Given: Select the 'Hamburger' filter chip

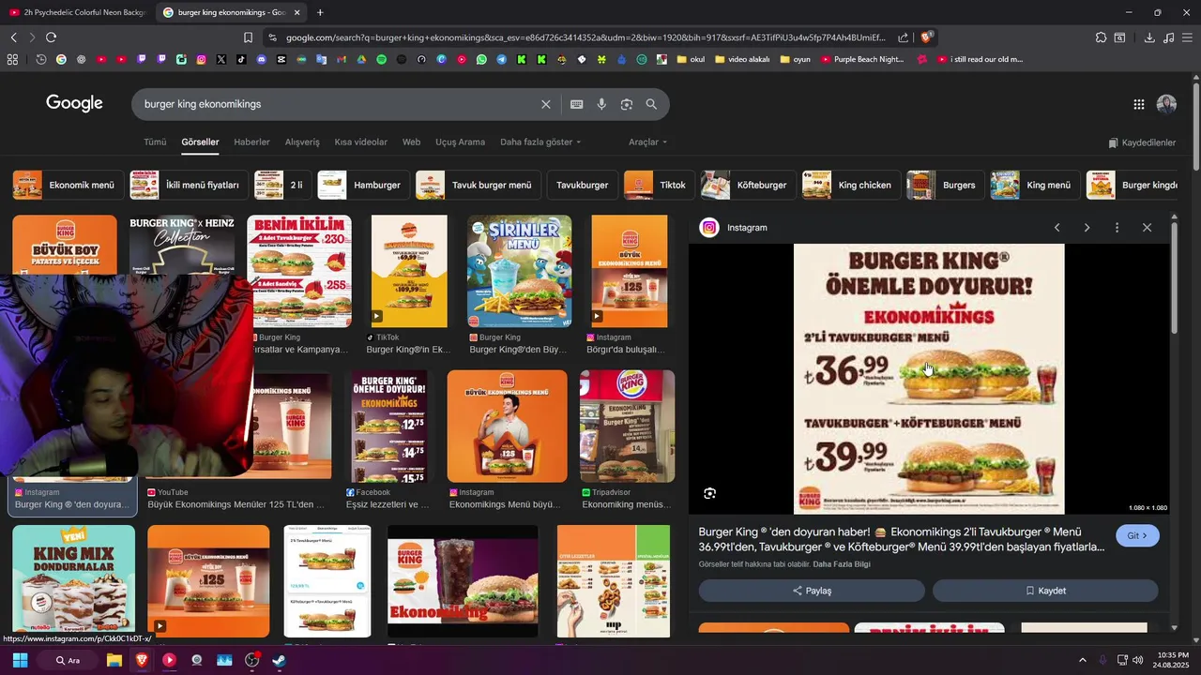Looking at the screenshot, I should pos(362,185).
